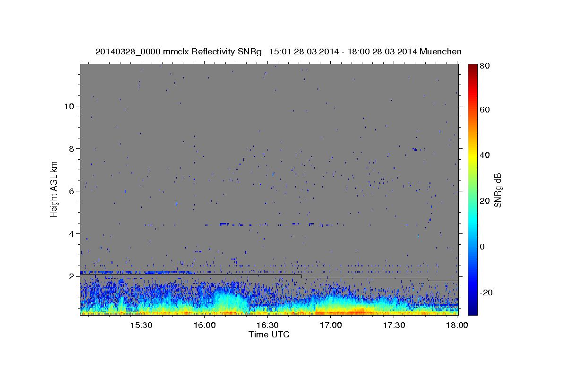Click the plot title text starting 20140328_0000.mmclx

[x=278, y=52]
